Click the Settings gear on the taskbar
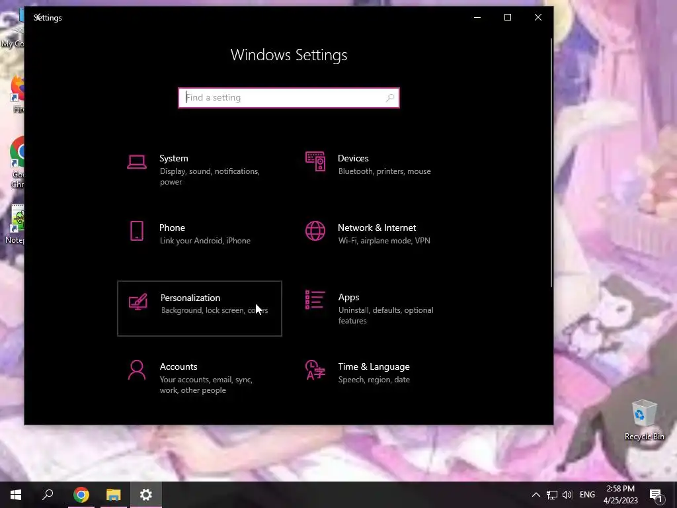 pyautogui.click(x=146, y=495)
